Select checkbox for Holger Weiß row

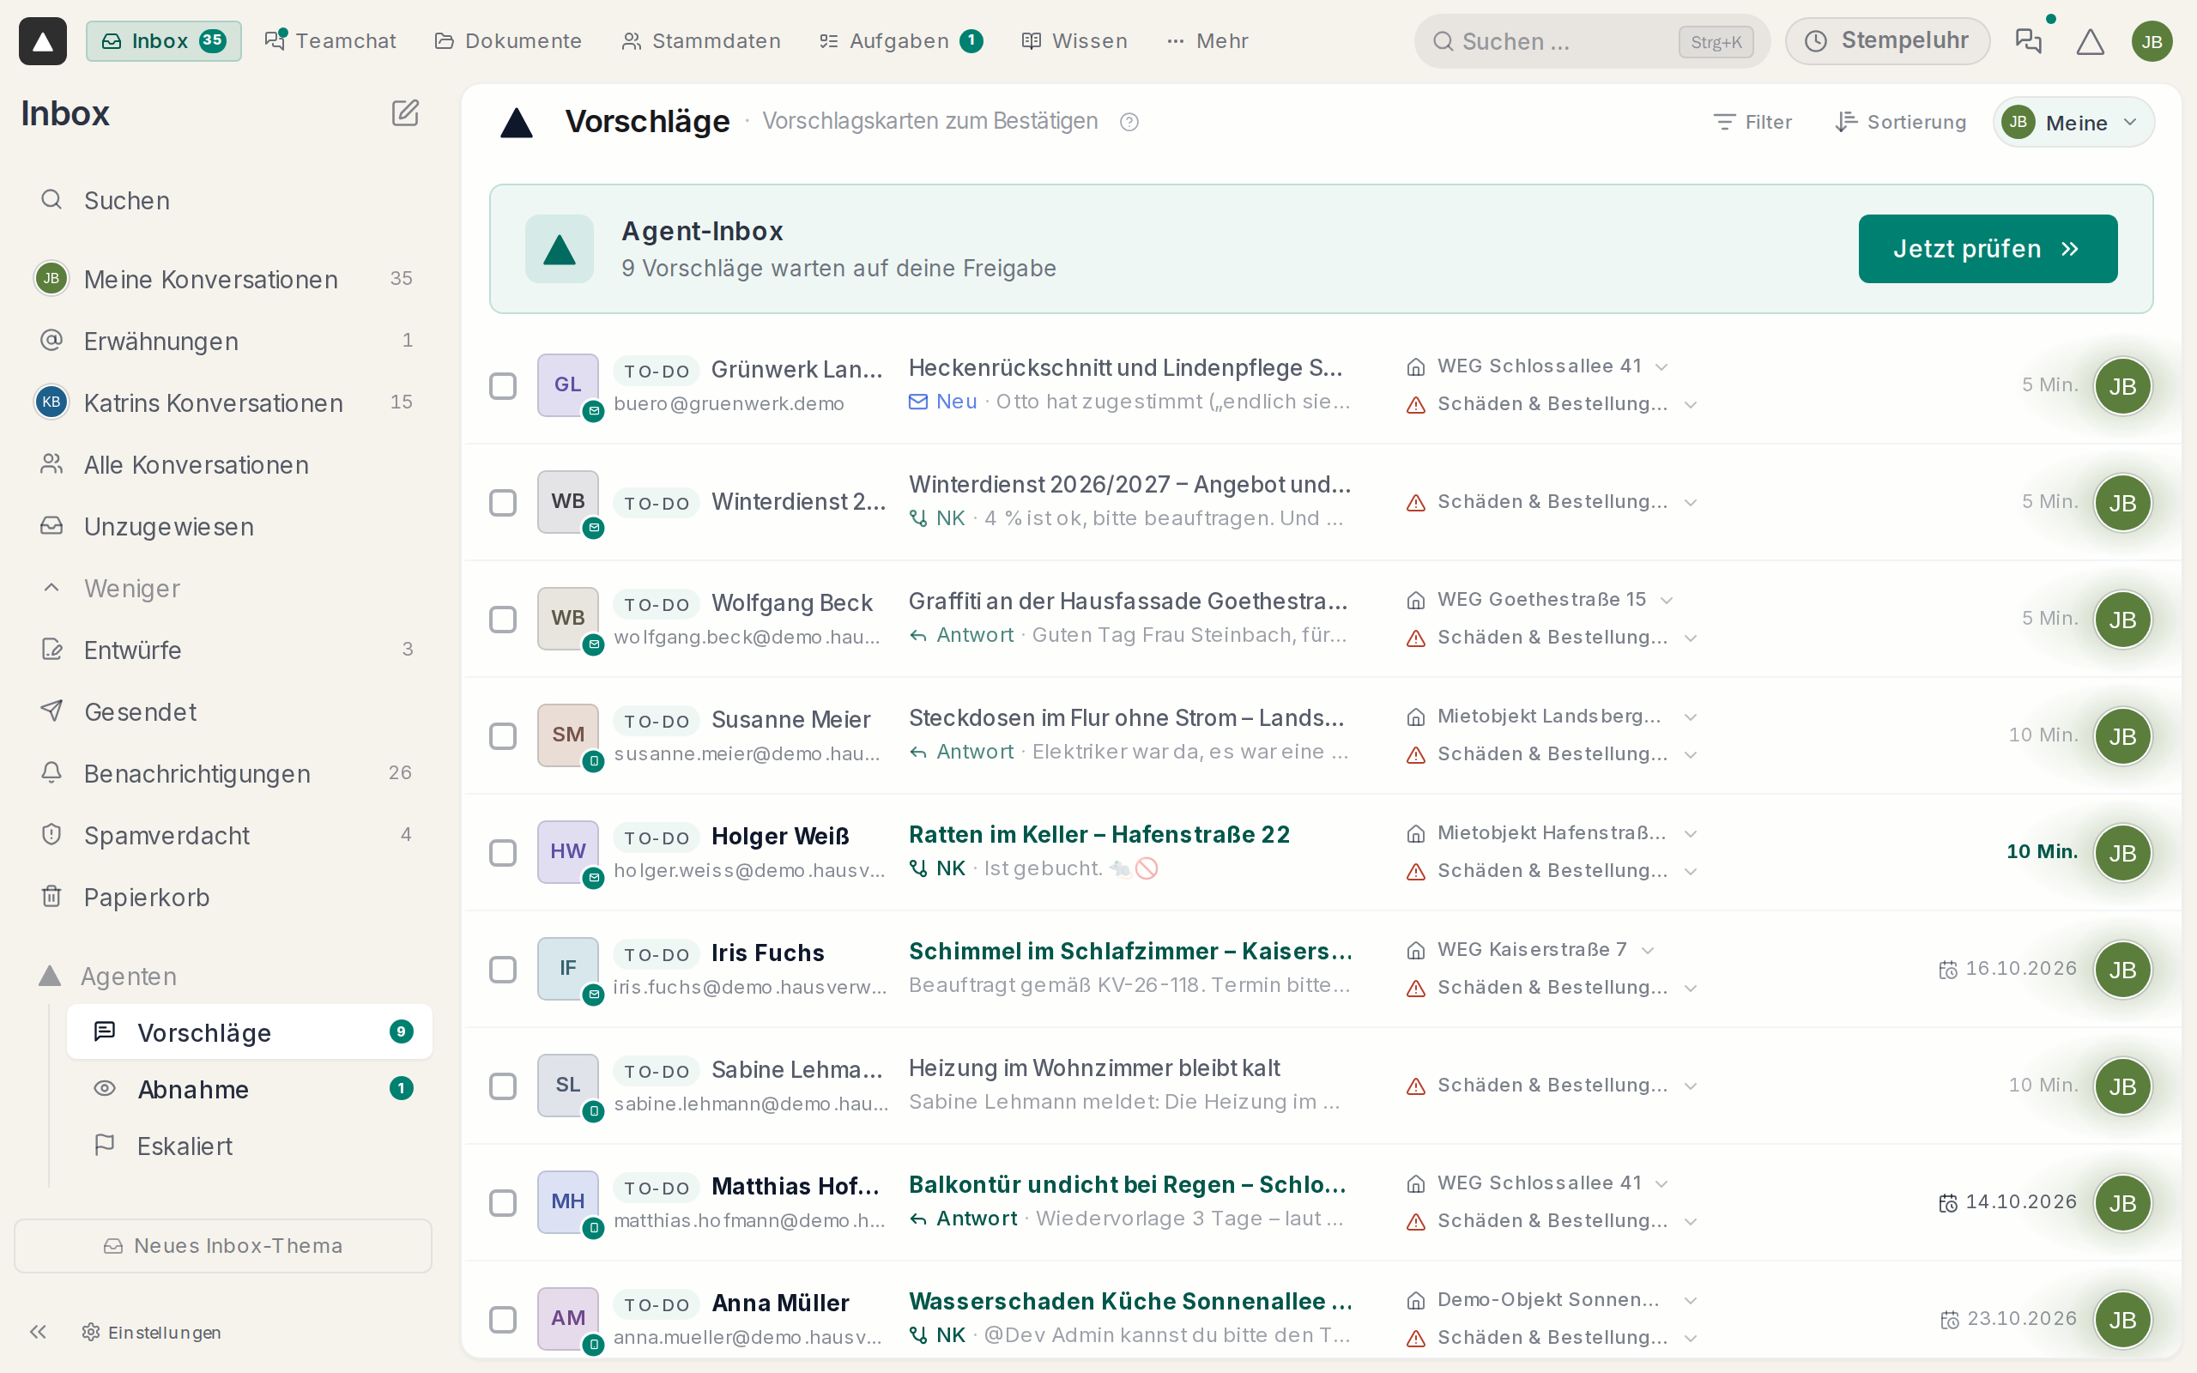pyautogui.click(x=503, y=853)
